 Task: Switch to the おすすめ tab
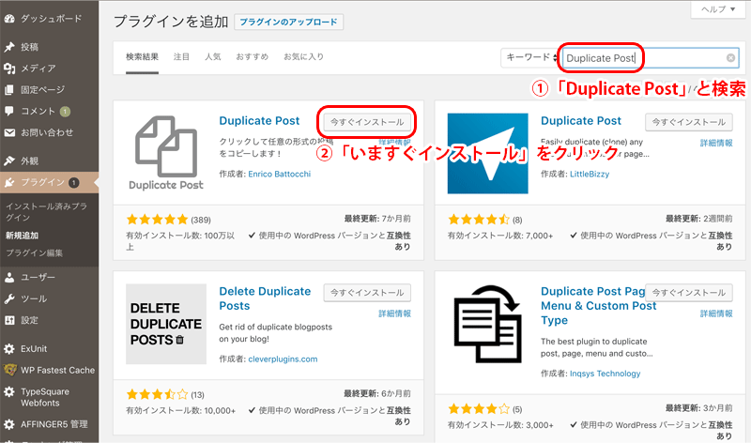coord(252,57)
